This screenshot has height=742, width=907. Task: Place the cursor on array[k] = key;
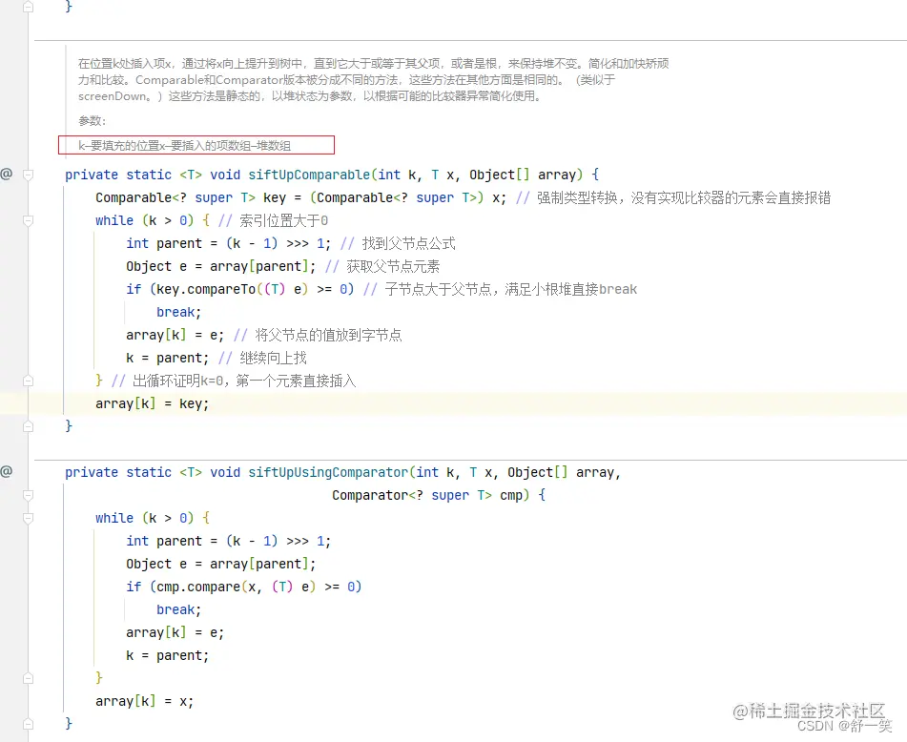[153, 403]
